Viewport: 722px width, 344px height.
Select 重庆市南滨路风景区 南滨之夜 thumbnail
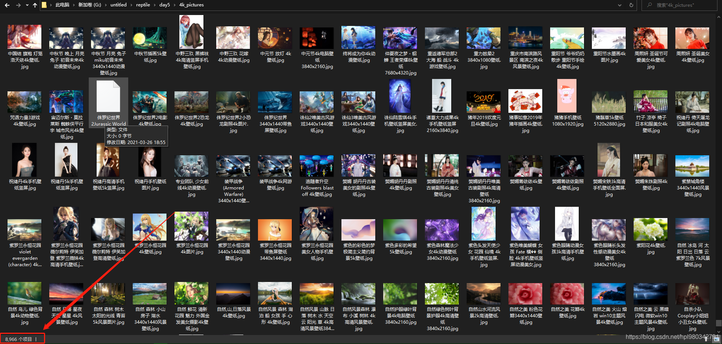coord(525,38)
